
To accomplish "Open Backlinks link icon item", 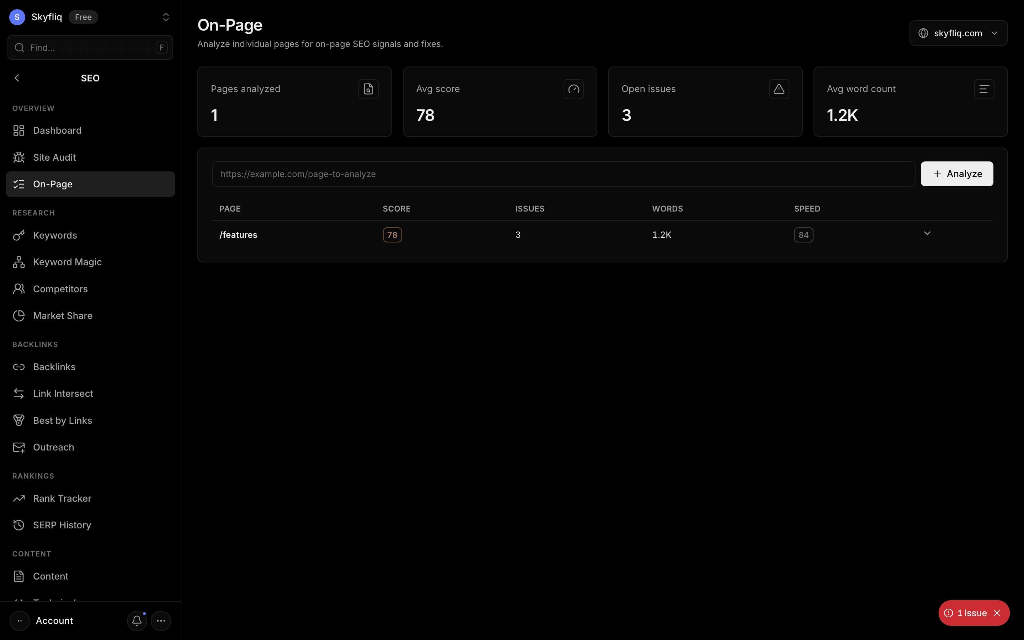I will click(90, 367).
